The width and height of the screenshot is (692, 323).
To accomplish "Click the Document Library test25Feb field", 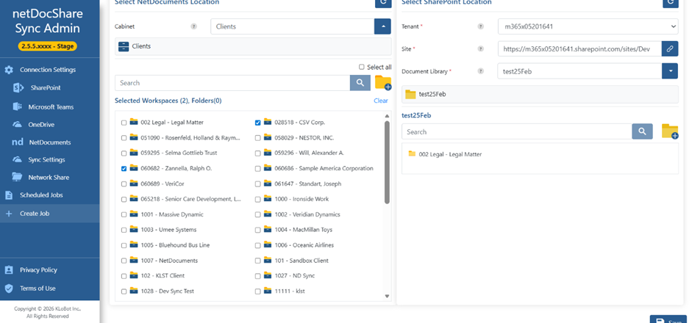I will point(579,71).
